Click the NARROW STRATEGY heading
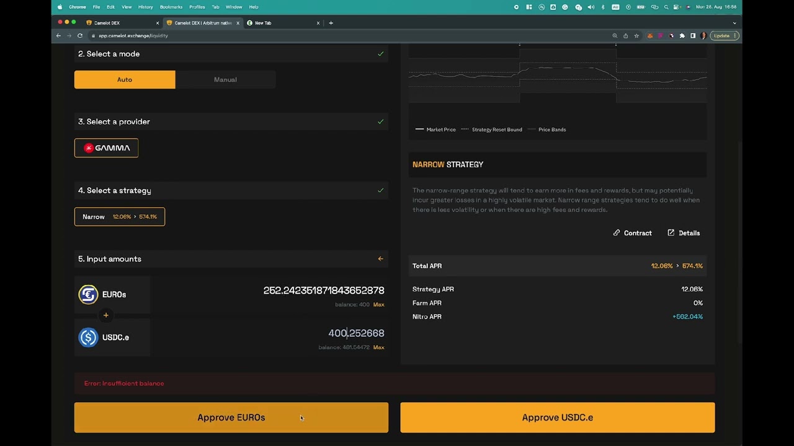Viewport: 794px width, 446px height. 448,165
